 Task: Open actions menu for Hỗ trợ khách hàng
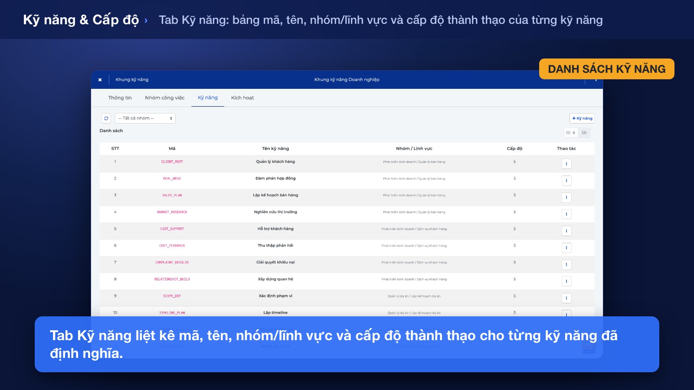coord(566,231)
